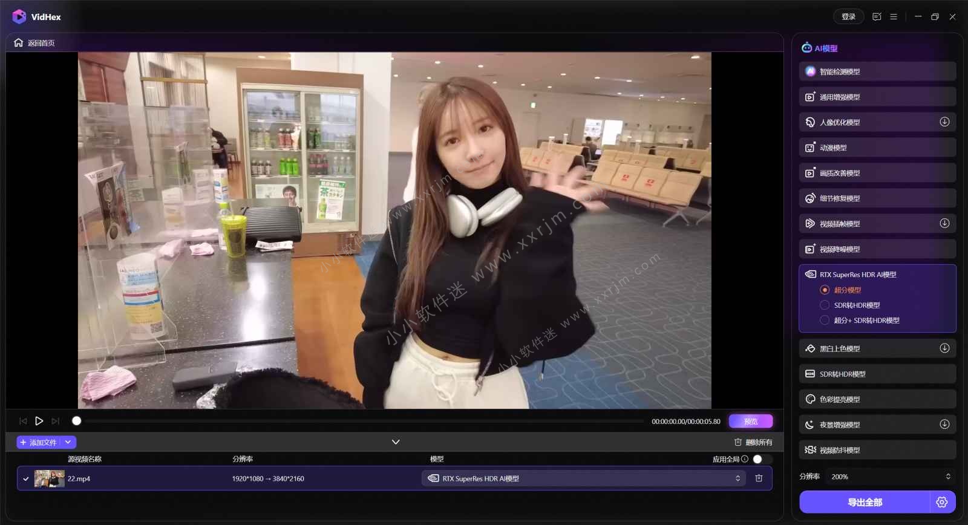The width and height of the screenshot is (968, 525).
Task: Click 删除所有 to remove all files
Action: pyautogui.click(x=753, y=442)
